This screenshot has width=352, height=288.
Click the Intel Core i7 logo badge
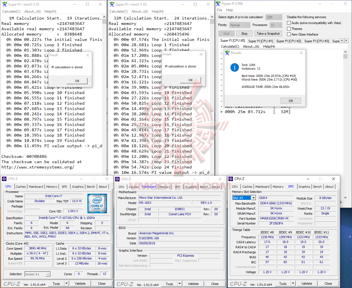(x=97, y=203)
